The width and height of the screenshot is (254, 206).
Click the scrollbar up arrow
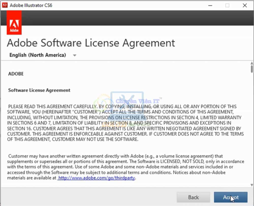point(252,63)
